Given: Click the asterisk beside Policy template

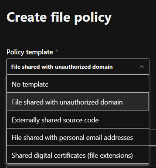Looking at the screenshot, I should 57,51.
